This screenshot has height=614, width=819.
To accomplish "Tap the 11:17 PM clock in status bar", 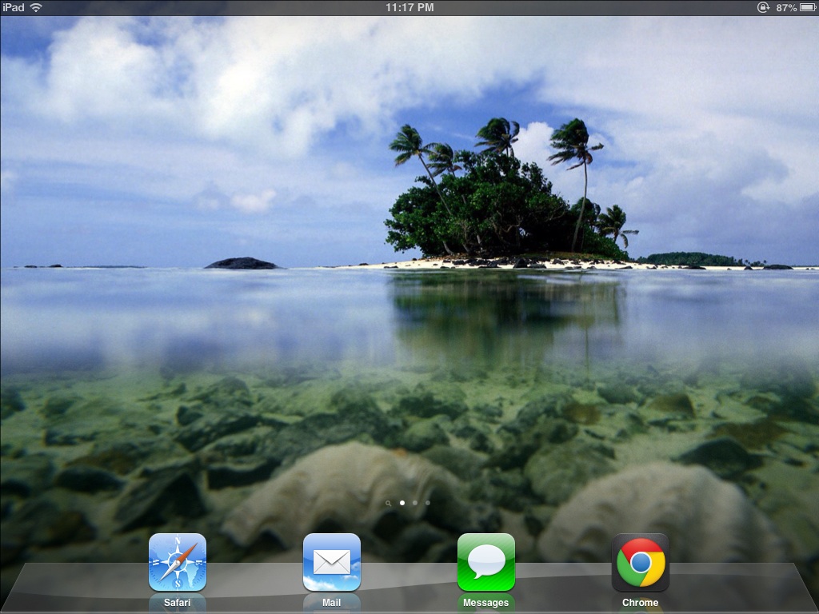I will point(409,7).
